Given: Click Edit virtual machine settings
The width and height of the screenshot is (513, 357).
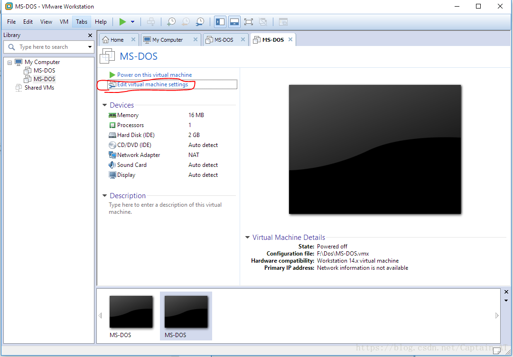Looking at the screenshot, I should (152, 84).
